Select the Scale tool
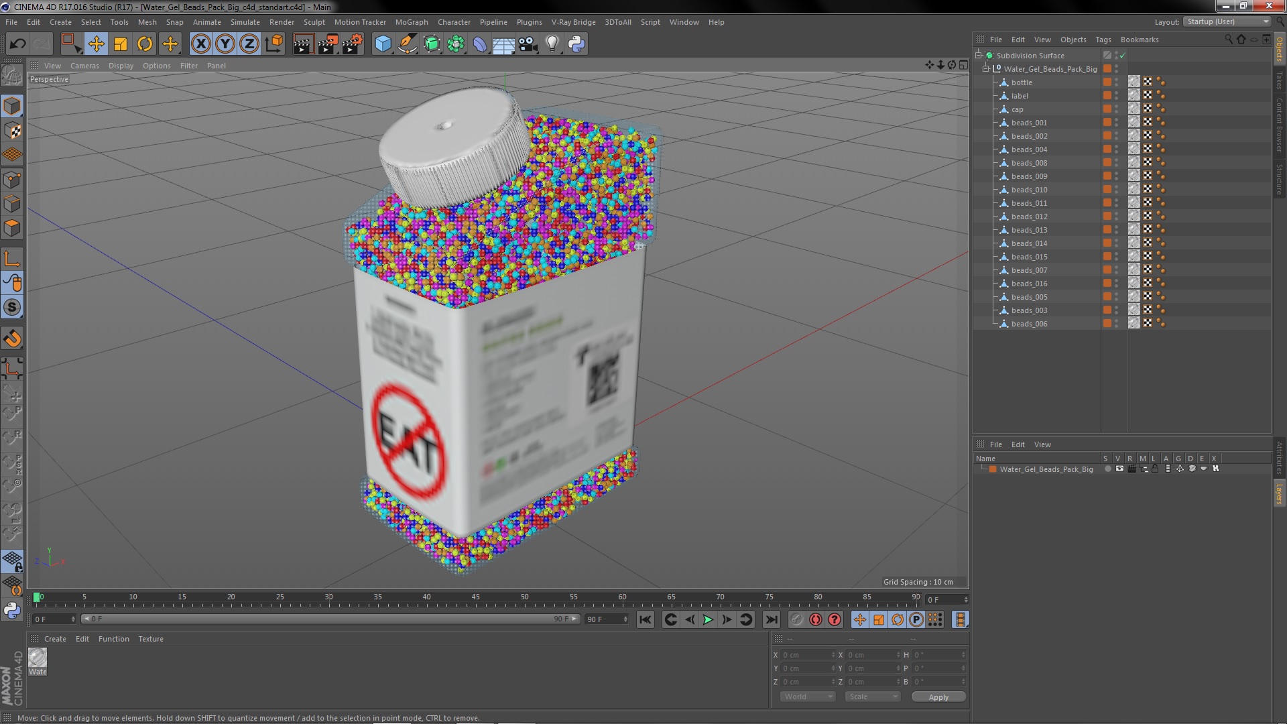 click(x=121, y=44)
